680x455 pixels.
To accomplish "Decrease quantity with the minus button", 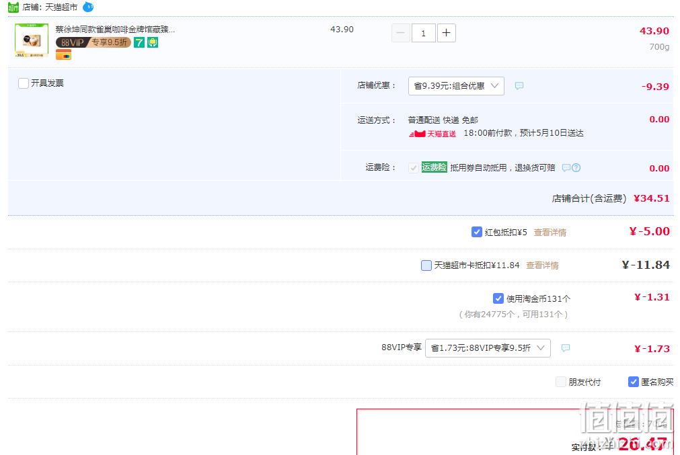I will 401,33.
